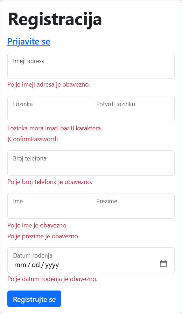Click the Registracija page heading

tap(55, 19)
